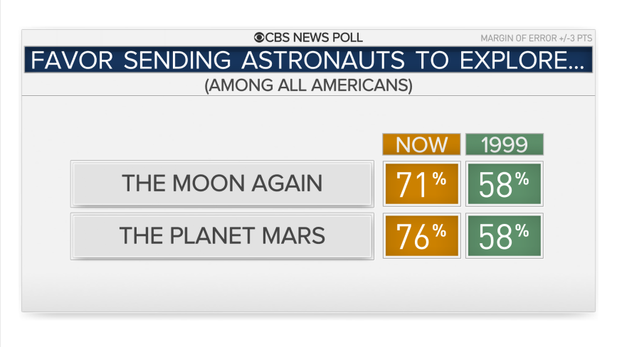Image resolution: width=617 pixels, height=347 pixels.
Task: Click the CBS eye logo icon
Action: click(259, 38)
